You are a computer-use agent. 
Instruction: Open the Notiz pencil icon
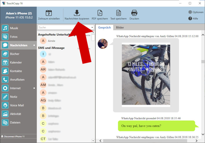tap(5, 97)
